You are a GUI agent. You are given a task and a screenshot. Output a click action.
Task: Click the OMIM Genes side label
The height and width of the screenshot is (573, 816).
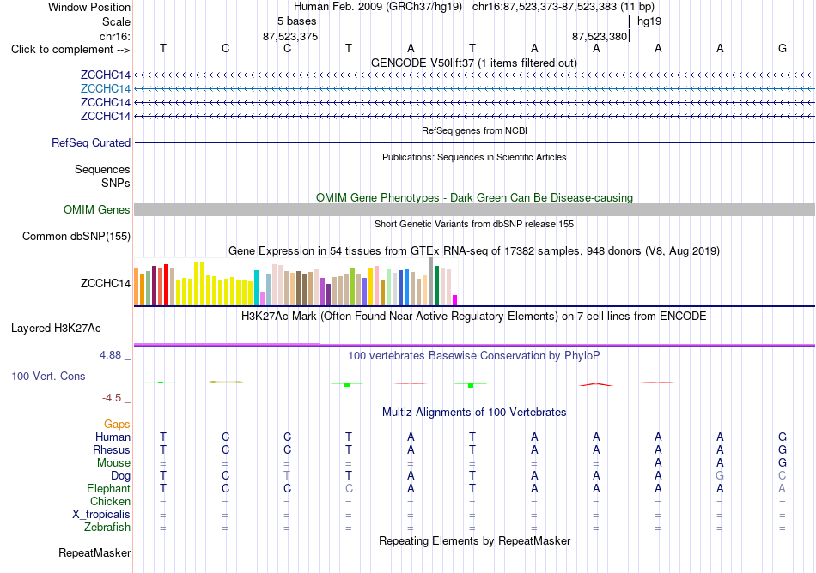click(x=97, y=210)
